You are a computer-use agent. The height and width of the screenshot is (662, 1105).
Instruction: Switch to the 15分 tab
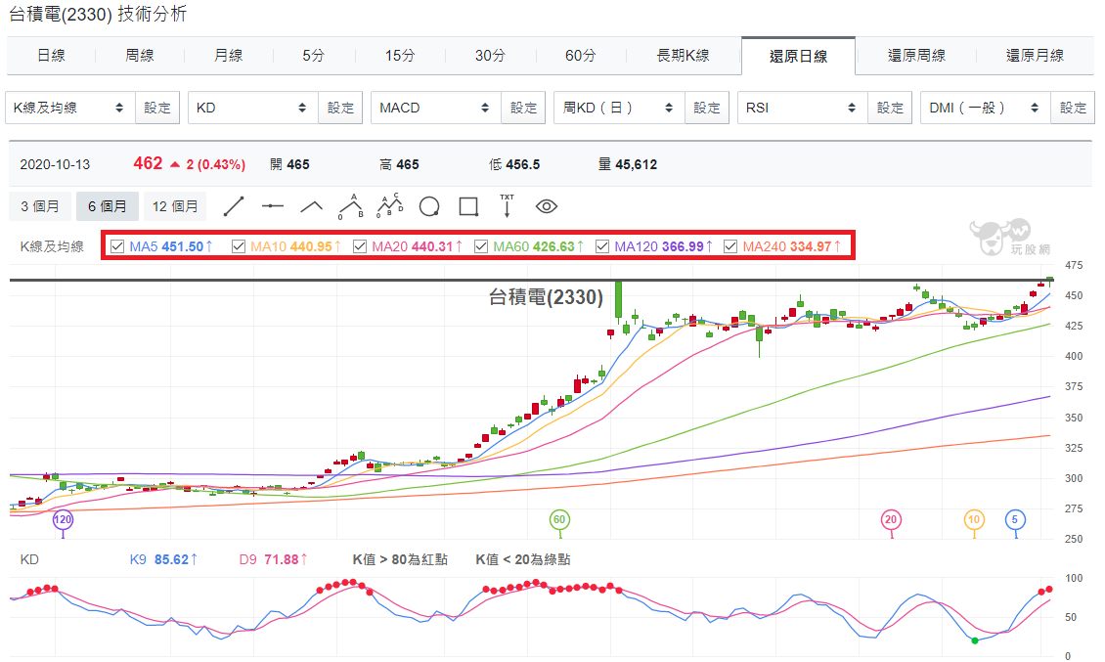(400, 55)
